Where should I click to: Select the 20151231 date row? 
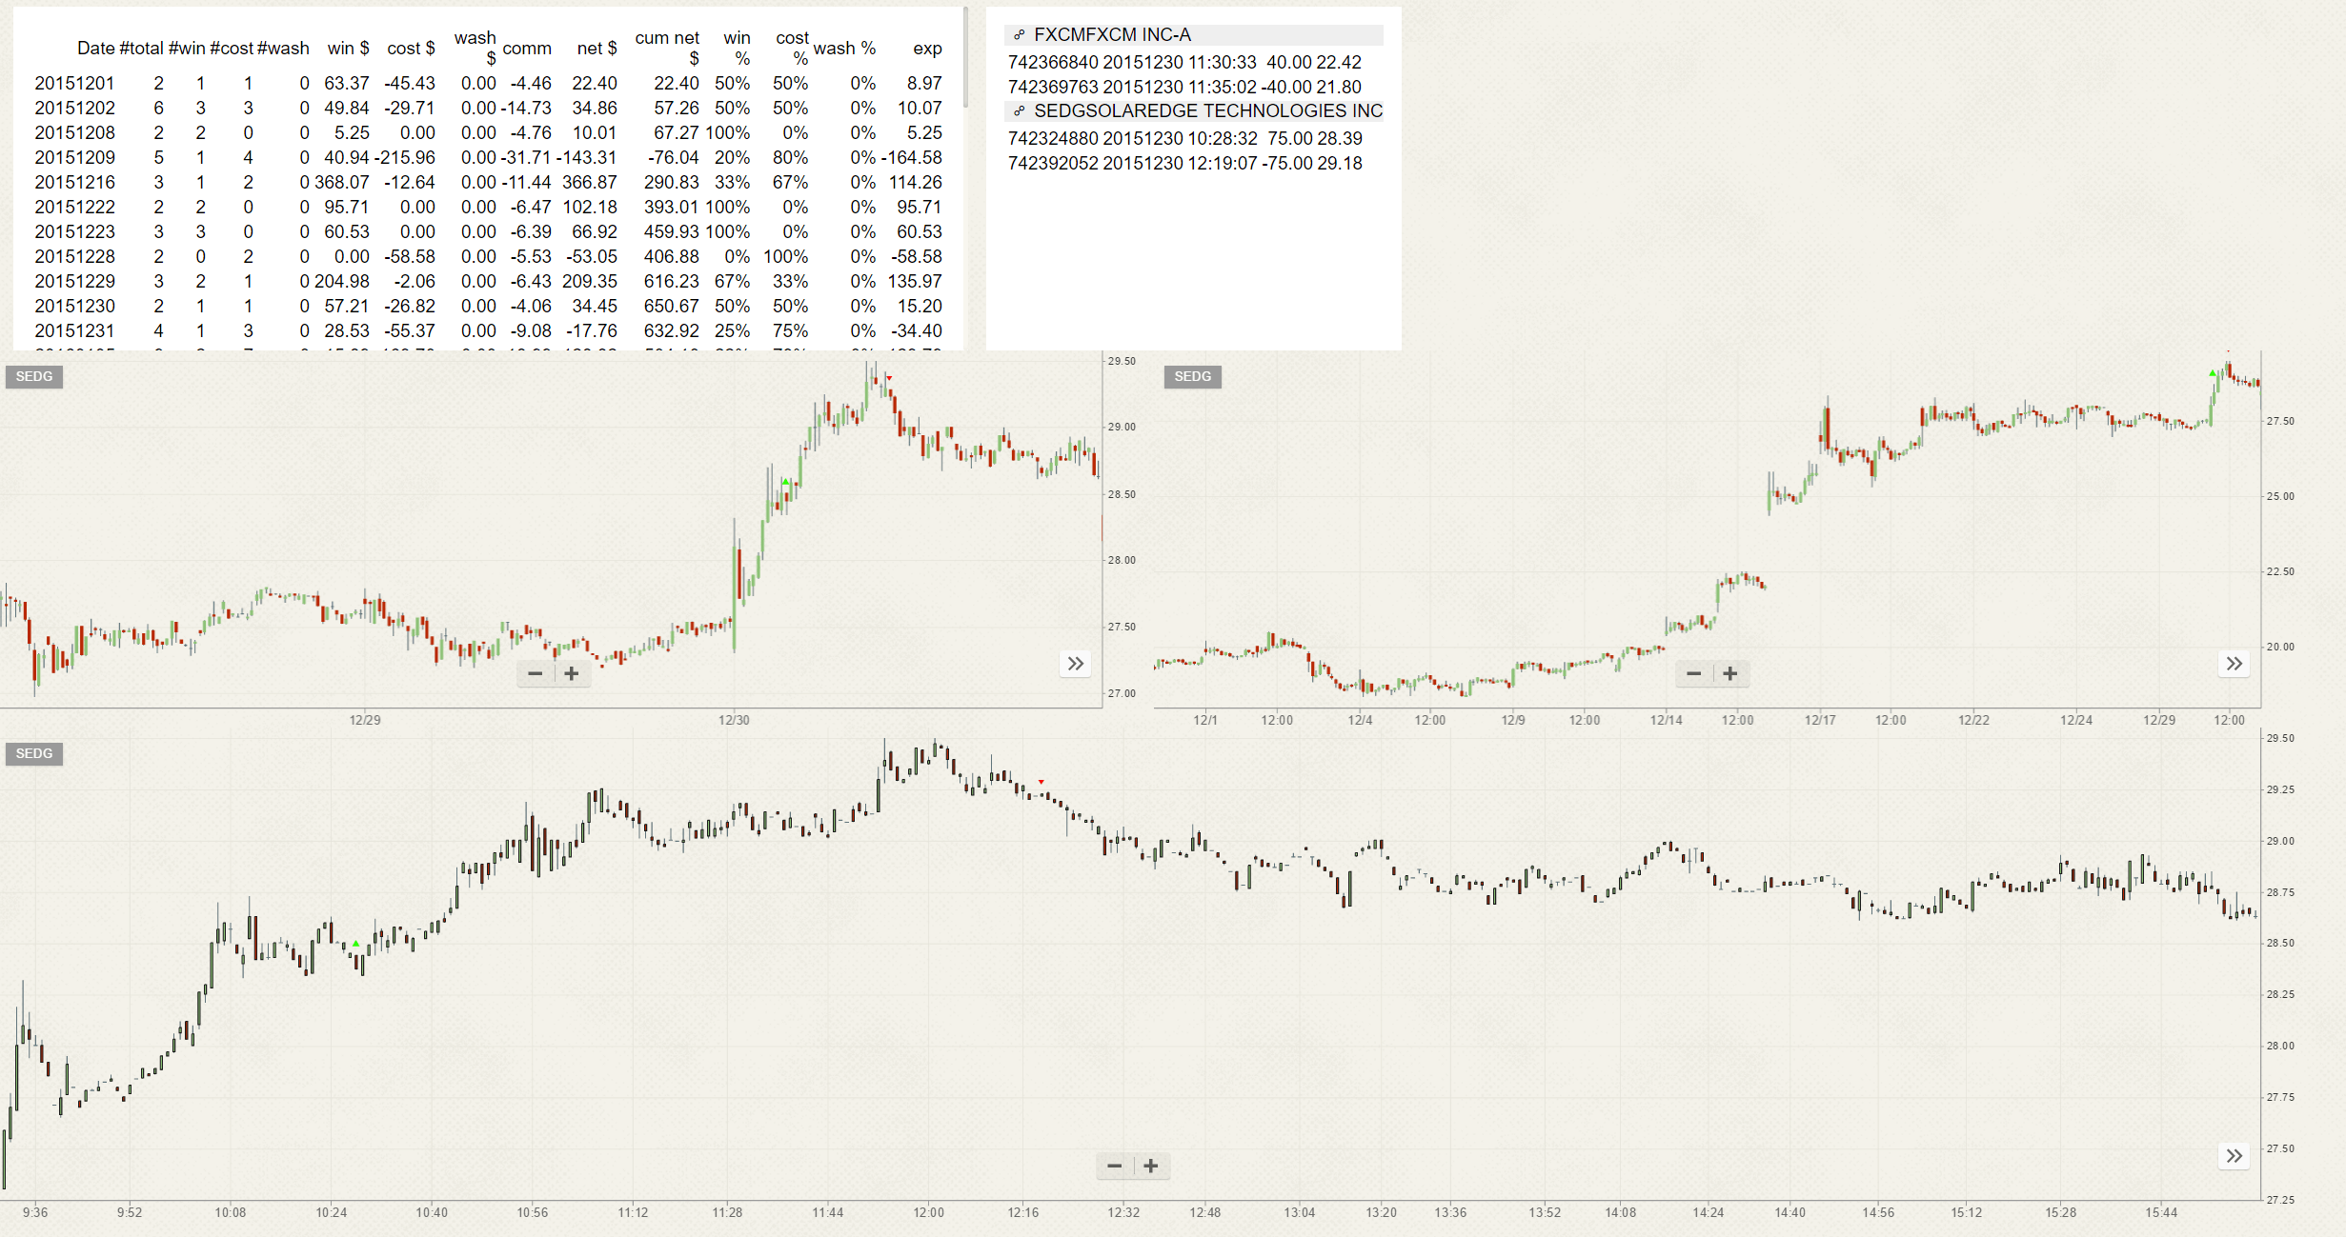tap(488, 330)
